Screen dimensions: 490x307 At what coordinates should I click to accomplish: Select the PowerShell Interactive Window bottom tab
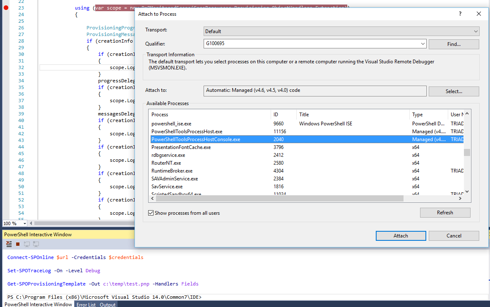pyautogui.click(x=38, y=304)
